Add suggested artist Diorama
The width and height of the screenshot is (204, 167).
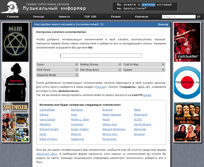click(x=139, y=134)
